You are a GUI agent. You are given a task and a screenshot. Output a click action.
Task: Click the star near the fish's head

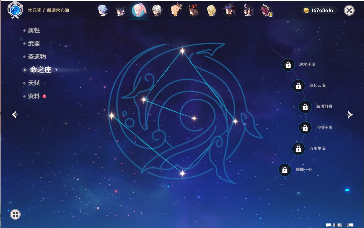[x=144, y=100]
